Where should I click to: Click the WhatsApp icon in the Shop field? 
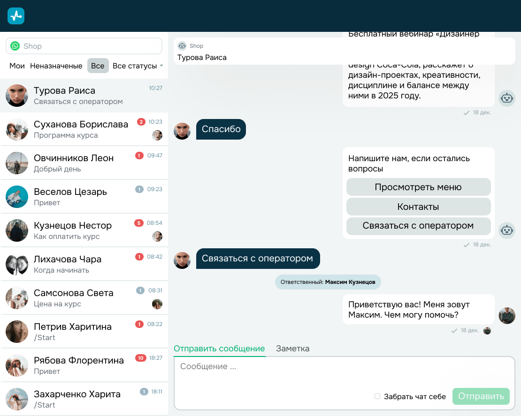tap(15, 46)
